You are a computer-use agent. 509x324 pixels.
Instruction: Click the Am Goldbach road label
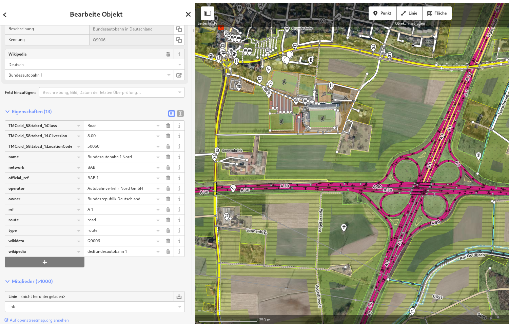(472, 256)
